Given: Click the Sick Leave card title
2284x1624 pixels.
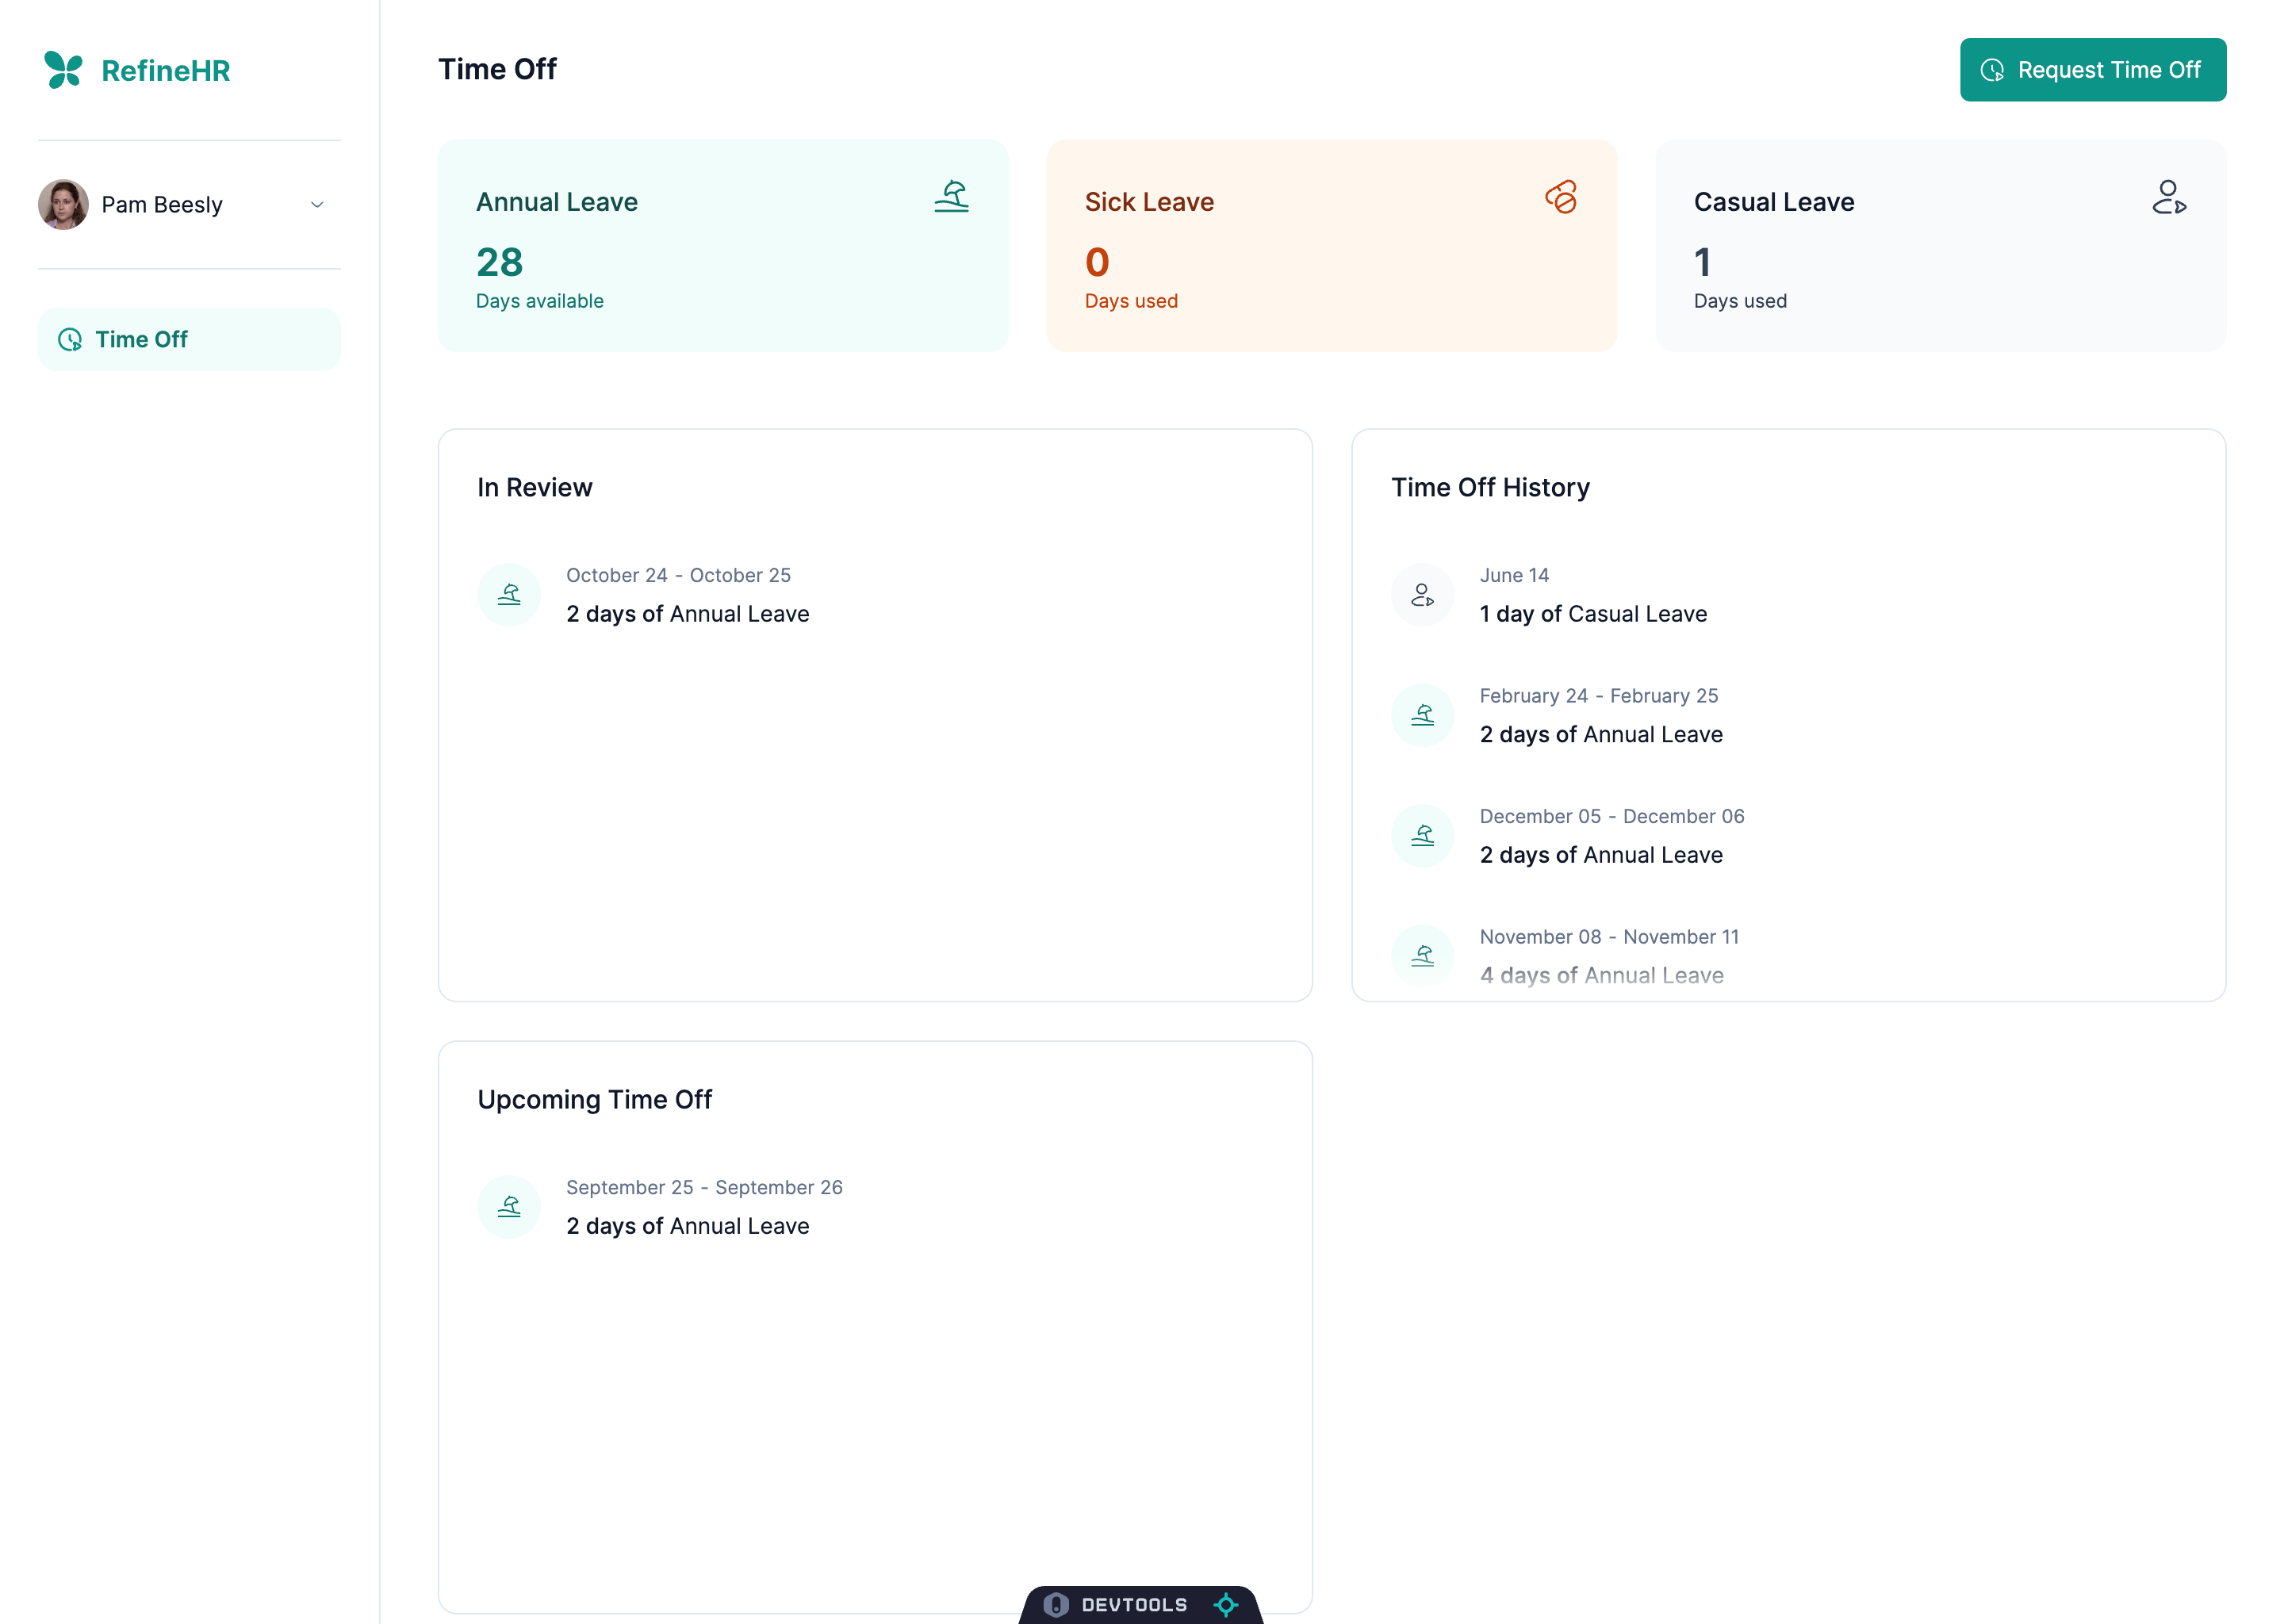Looking at the screenshot, I should (1149, 202).
